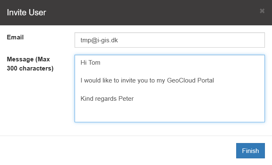
Task: Place cursor on the word 'invite' in message
Action: coord(128,80)
